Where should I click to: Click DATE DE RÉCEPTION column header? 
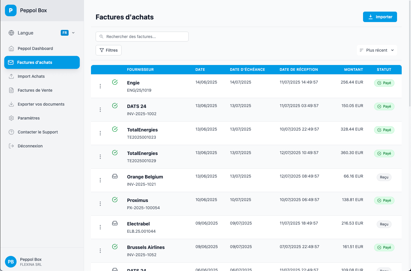click(x=299, y=70)
